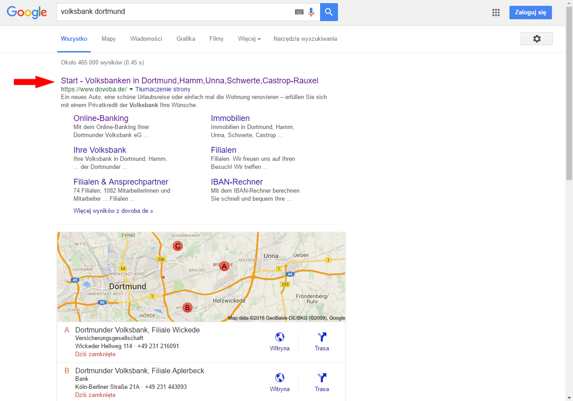Open the Filialen & Ansprechpartner sitelink

(x=121, y=182)
